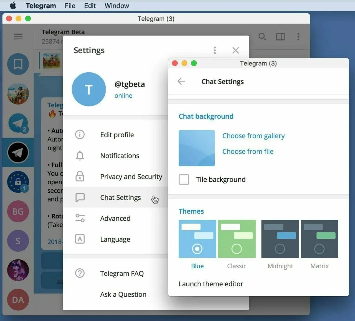Screen dimensions: 355x321
Task: Open the Settings panel three-dot menu
Action: tap(215, 50)
